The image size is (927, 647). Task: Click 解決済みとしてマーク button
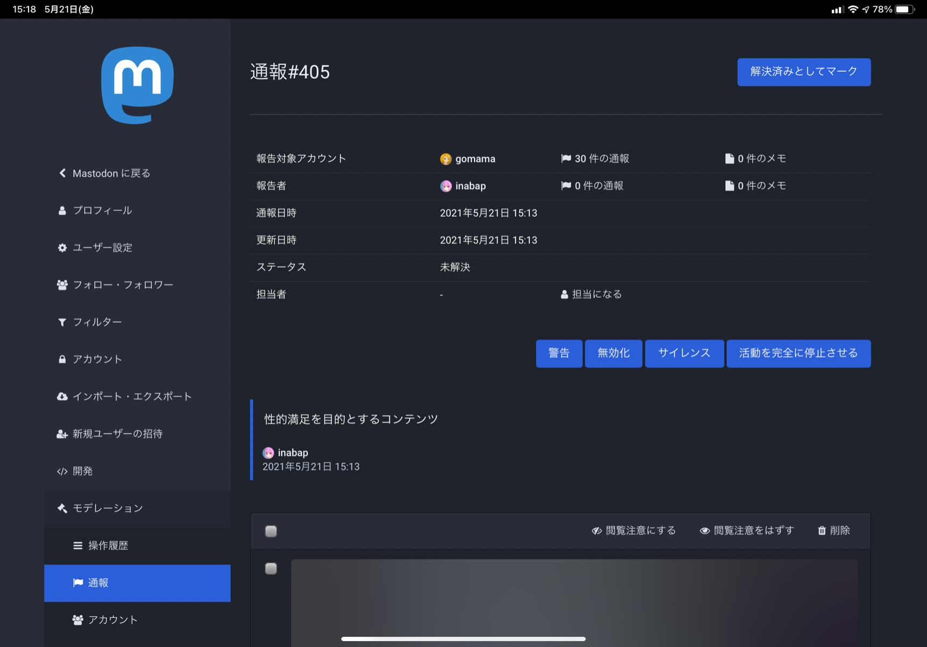pyautogui.click(x=804, y=72)
